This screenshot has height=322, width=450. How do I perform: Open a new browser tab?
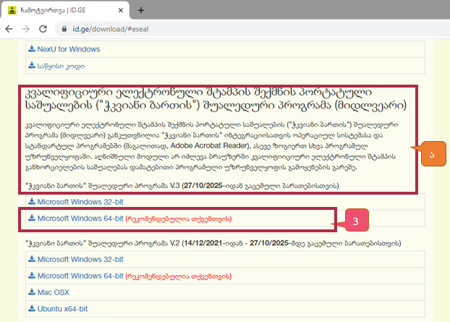(140, 10)
